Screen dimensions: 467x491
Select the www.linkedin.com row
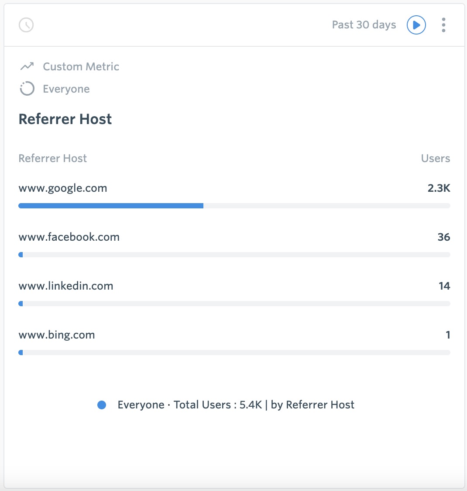point(234,293)
